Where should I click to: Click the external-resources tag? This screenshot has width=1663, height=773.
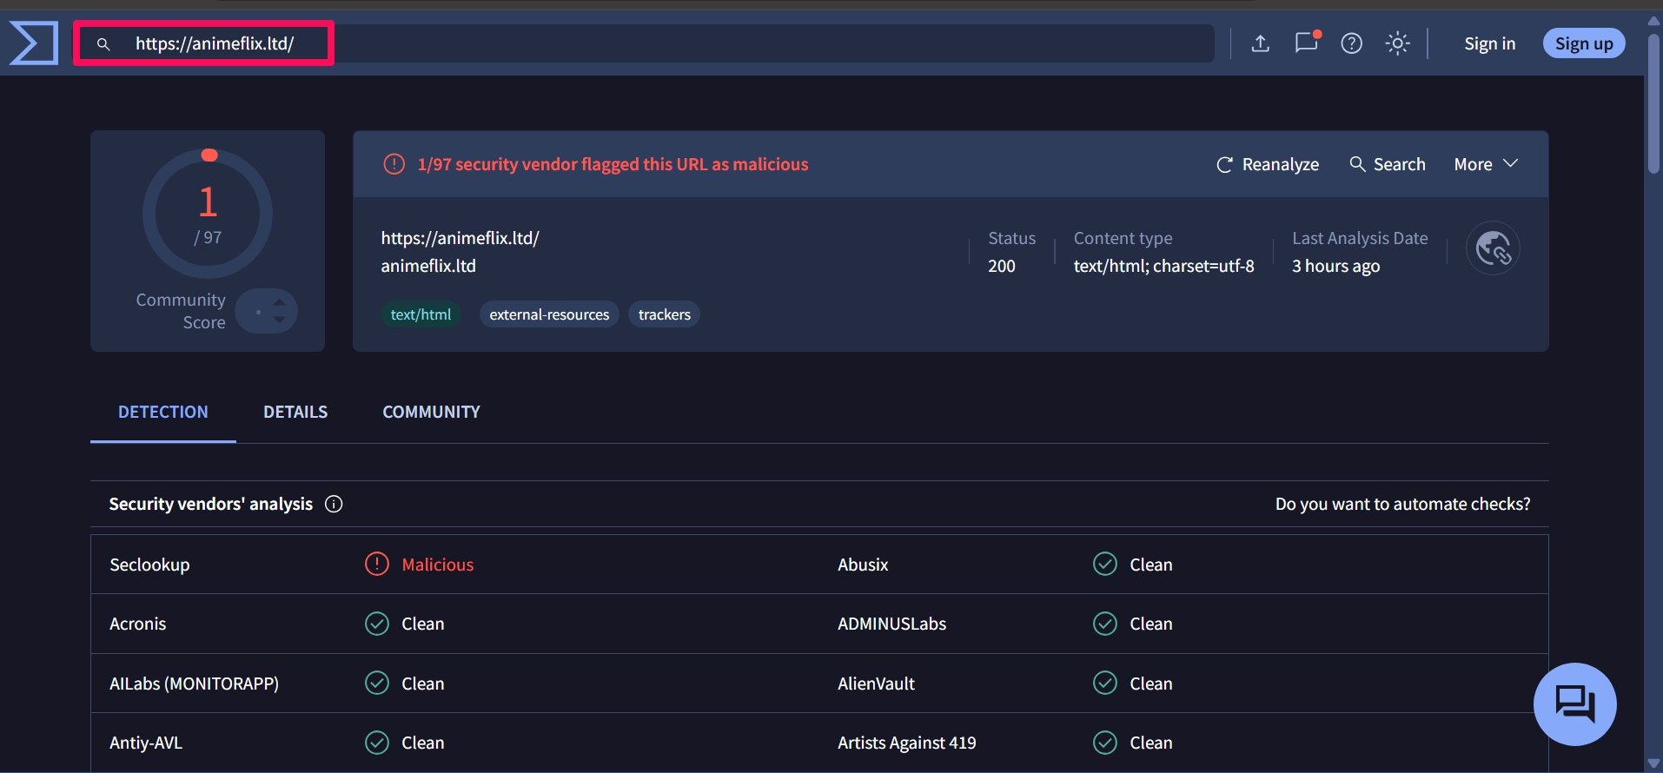pos(549,314)
